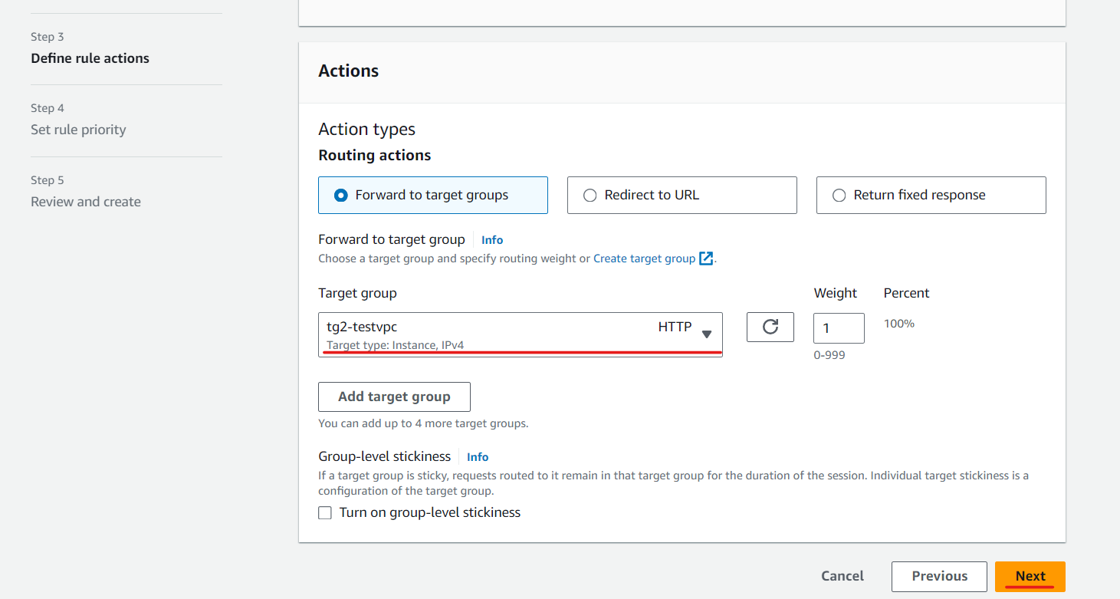Screen dimensions: 1120x599
Task: Click the Actions section header
Action: (x=348, y=71)
